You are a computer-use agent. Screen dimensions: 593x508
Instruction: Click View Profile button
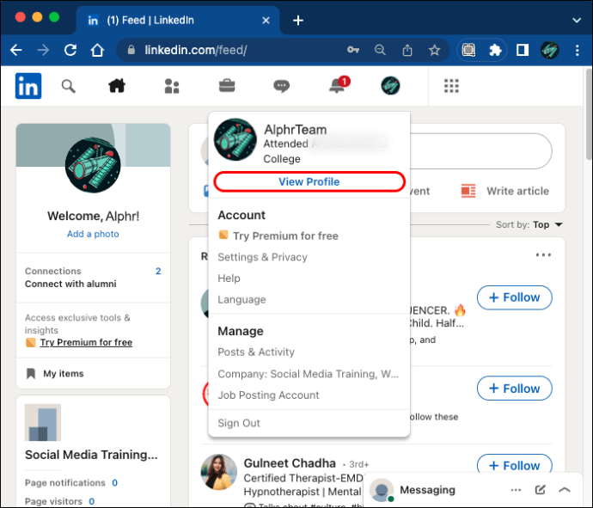coord(309,181)
